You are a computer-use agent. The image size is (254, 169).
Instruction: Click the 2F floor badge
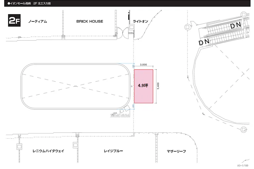click(14, 20)
